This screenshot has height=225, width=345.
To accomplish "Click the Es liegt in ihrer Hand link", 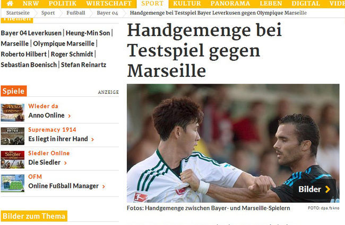I will coord(58,139).
